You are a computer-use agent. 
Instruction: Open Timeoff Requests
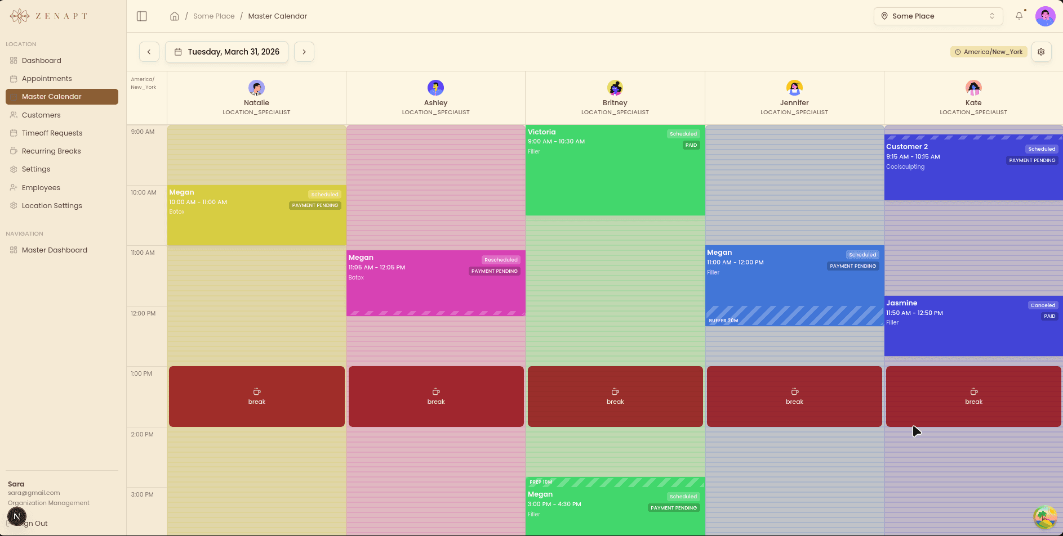pyautogui.click(x=51, y=133)
